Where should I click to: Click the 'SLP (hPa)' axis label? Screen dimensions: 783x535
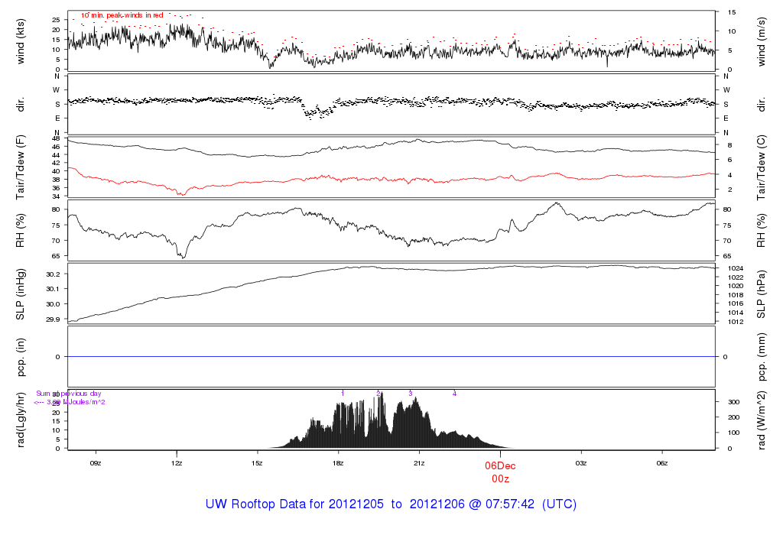pyautogui.click(x=761, y=294)
